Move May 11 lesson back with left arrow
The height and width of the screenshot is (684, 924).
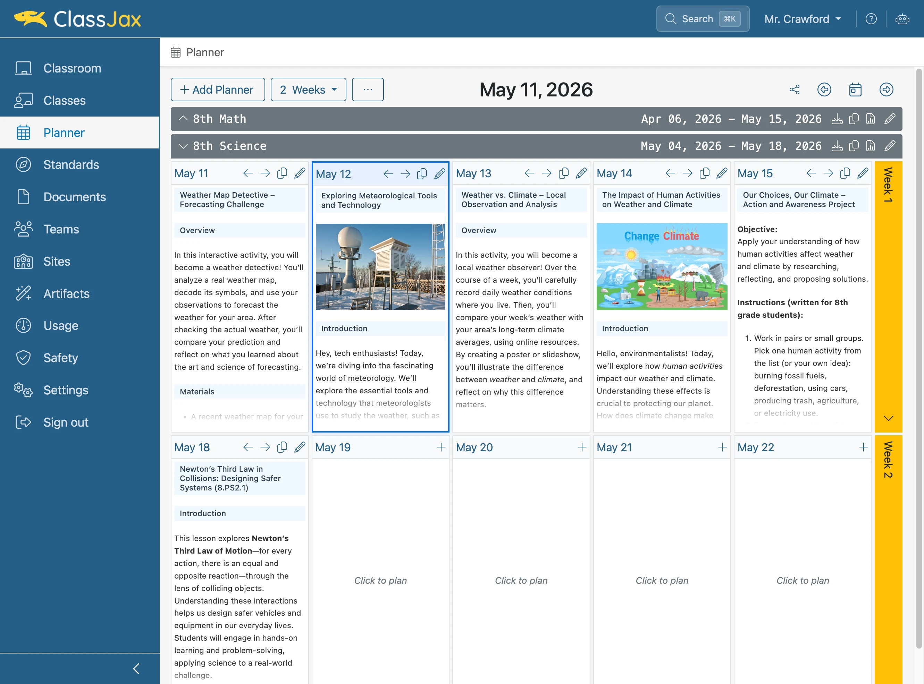point(248,173)
